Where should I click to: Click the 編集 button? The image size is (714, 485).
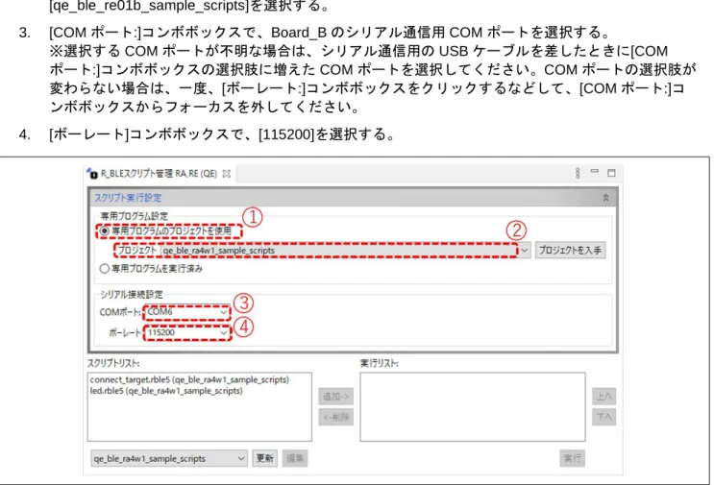point(295,458)
